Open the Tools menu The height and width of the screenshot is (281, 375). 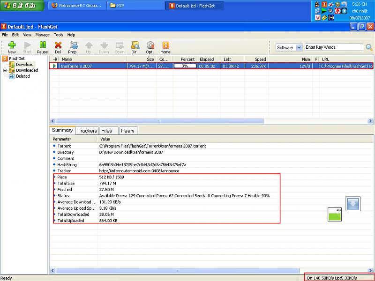point(58,35)
